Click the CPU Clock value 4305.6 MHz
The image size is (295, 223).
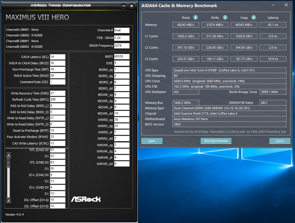[229, 81]
